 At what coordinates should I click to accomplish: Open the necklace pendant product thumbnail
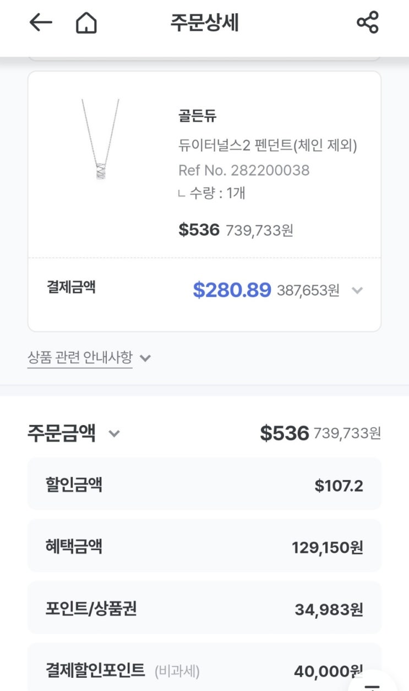point(100,140)
